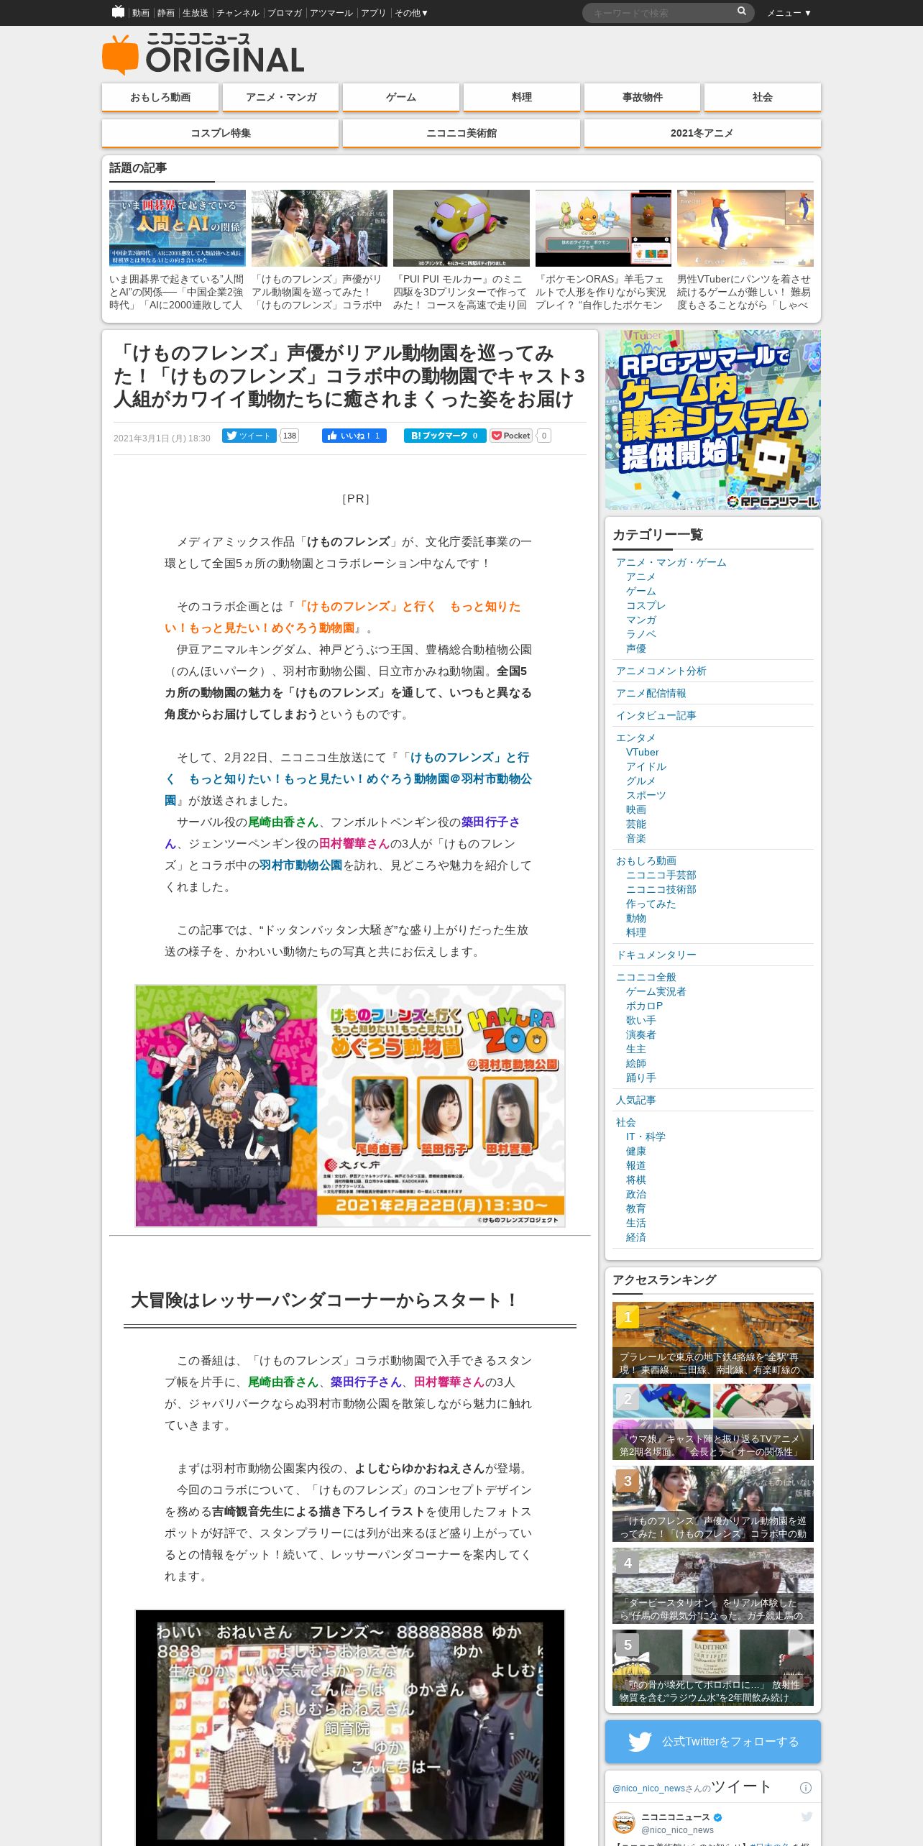Click the B!ブックマーク button

445,436
